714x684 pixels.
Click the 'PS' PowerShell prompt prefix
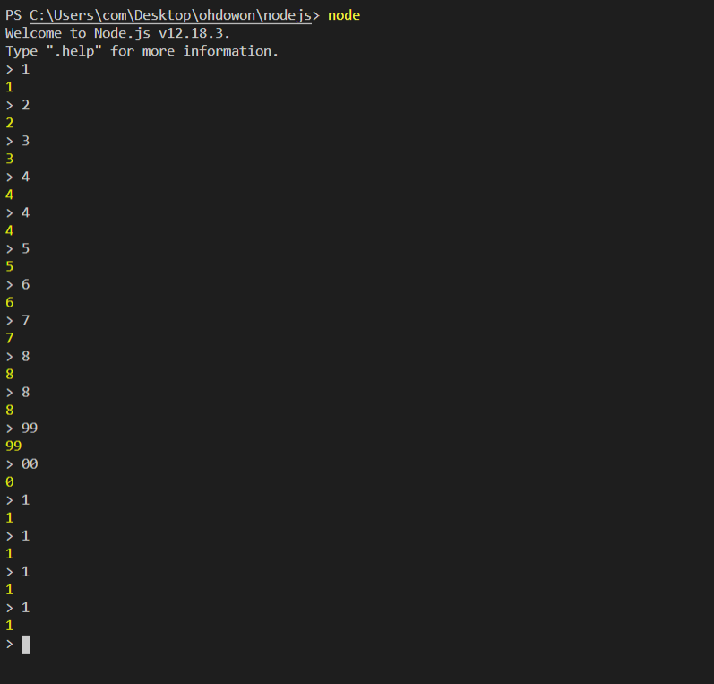coord(13,15)
